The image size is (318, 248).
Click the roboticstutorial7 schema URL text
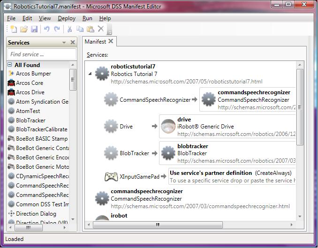(187, 82)
